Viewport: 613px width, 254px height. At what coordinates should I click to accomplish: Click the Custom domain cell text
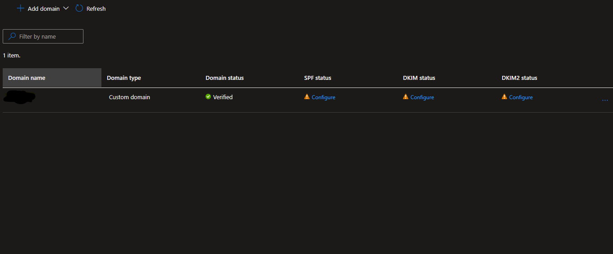point(130,97)
